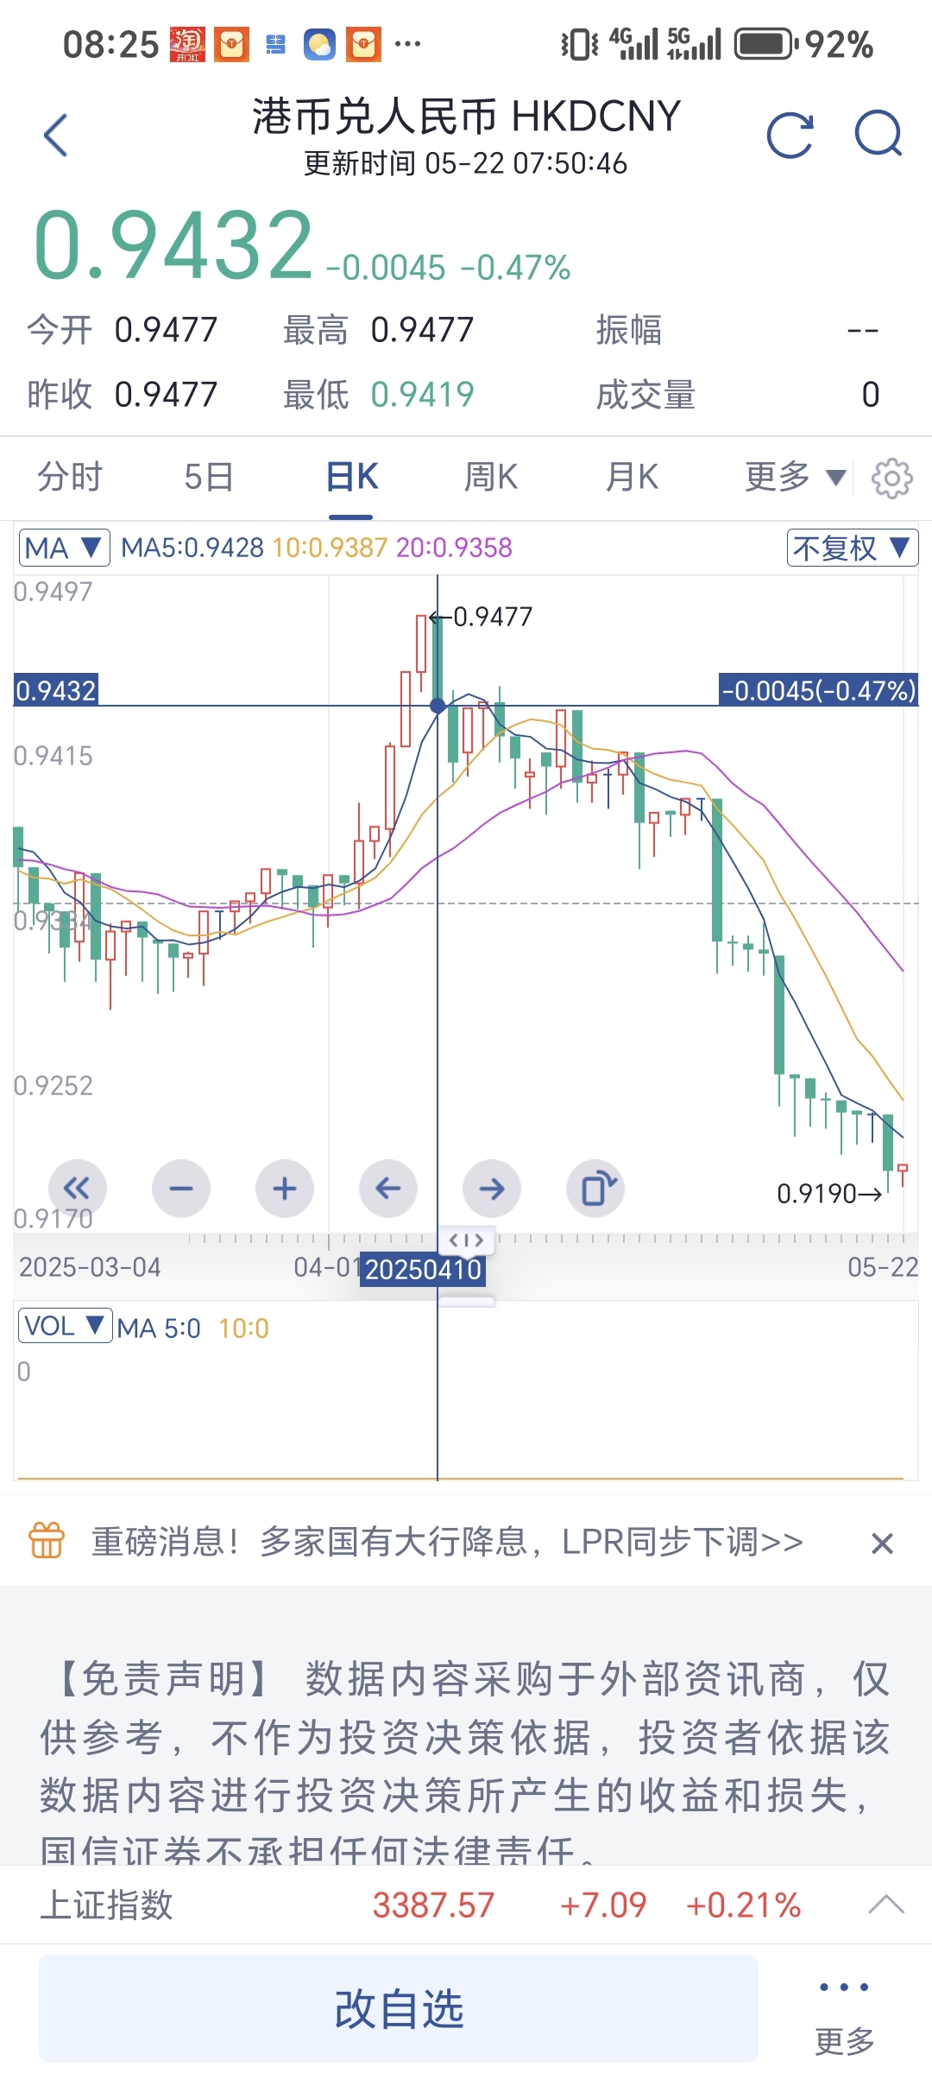Move crosshair one candle left
The width and height of the screenshot is (932, 2073).
388,1189
